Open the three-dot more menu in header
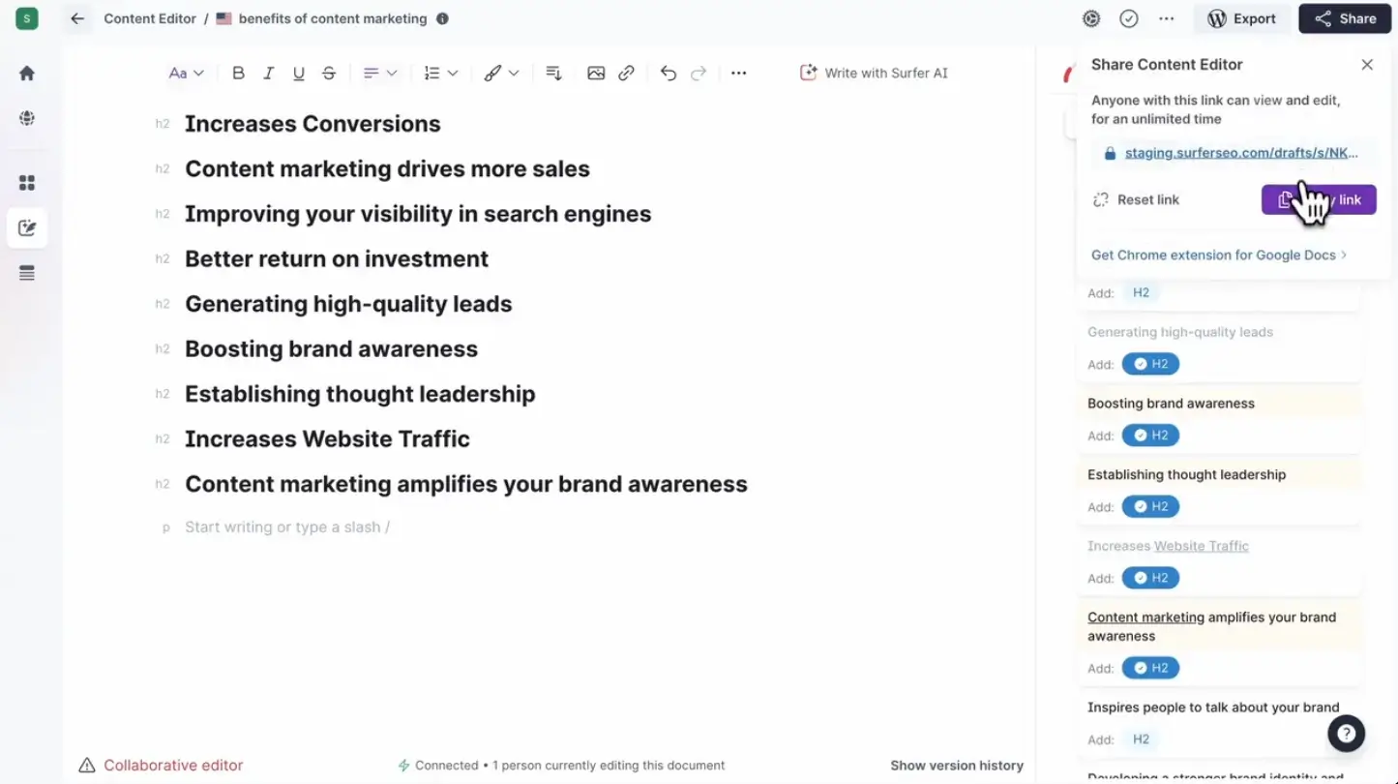Screen dimensions: 1398x784 click(1166, 18)
